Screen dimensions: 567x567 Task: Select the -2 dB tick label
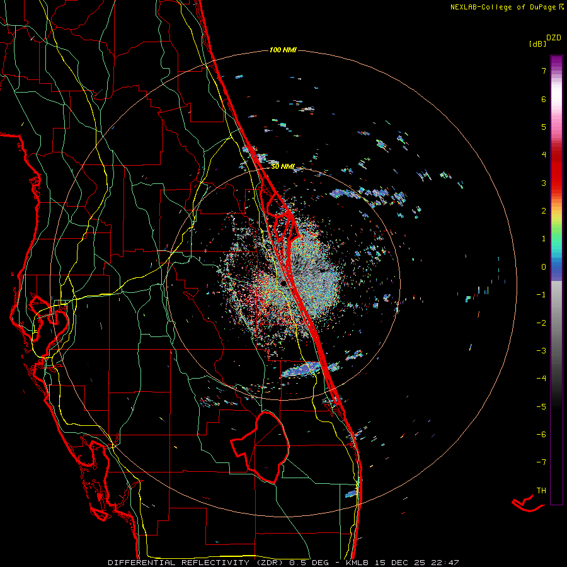541,323
